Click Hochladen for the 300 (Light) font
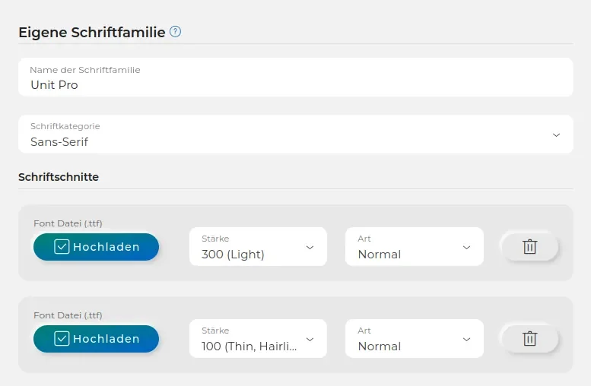The image size is (591, 386). pos(96,247)
